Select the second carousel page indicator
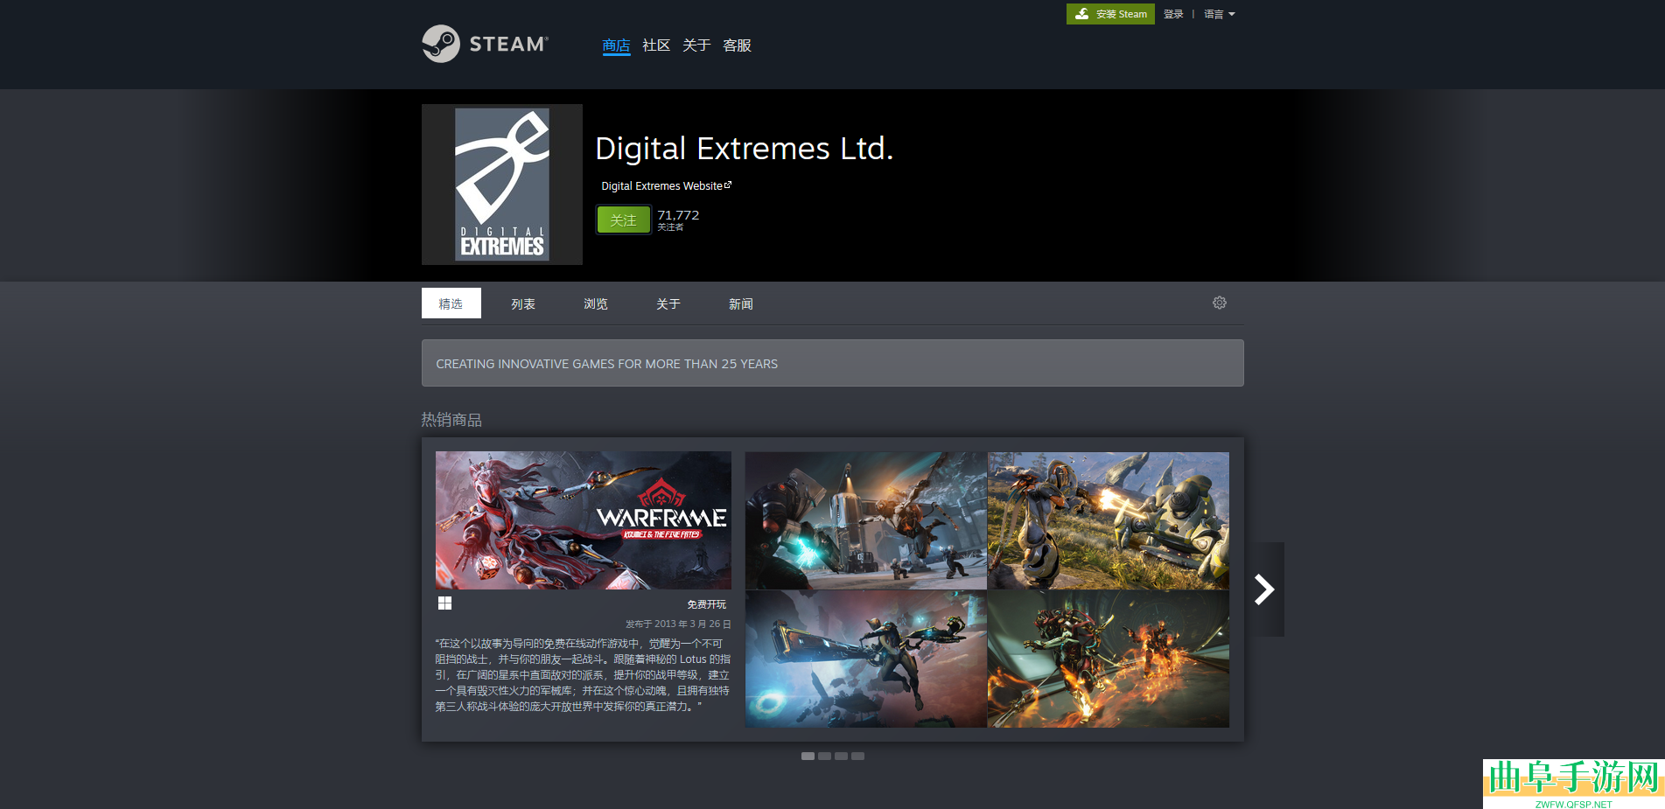Screen dimensions: 1665x809 pyautogui.click(x=824, y=756)
